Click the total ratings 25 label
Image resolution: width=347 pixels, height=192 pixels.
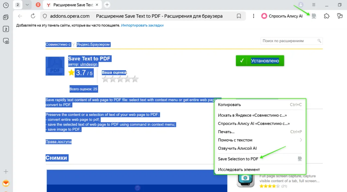(83, 89)
